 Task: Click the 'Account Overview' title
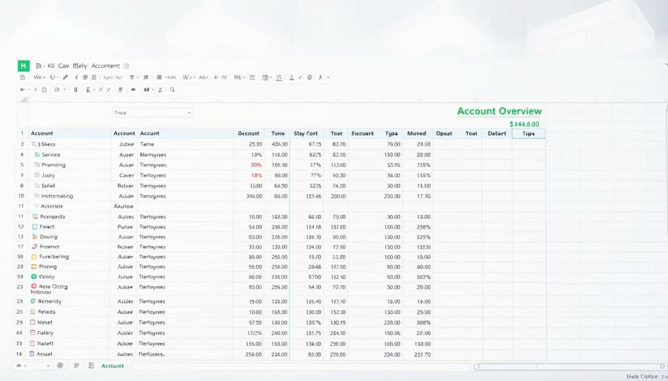pyautogui.click(x=499, y=111)
